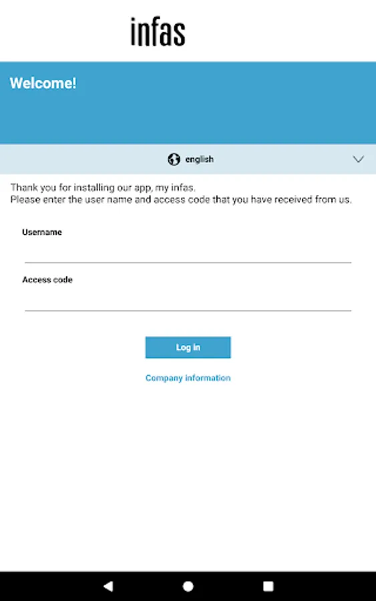376x601 pixels.
Task: Tap blank white area below Company information
Action: coord(188,475)
